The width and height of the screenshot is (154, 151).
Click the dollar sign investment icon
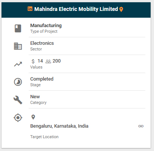click(33, 61)
